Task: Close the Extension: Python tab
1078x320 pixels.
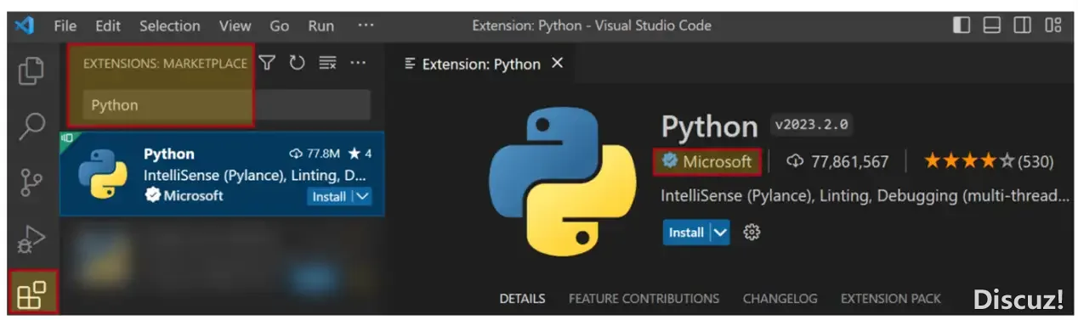Action: [x=558, y=64]
